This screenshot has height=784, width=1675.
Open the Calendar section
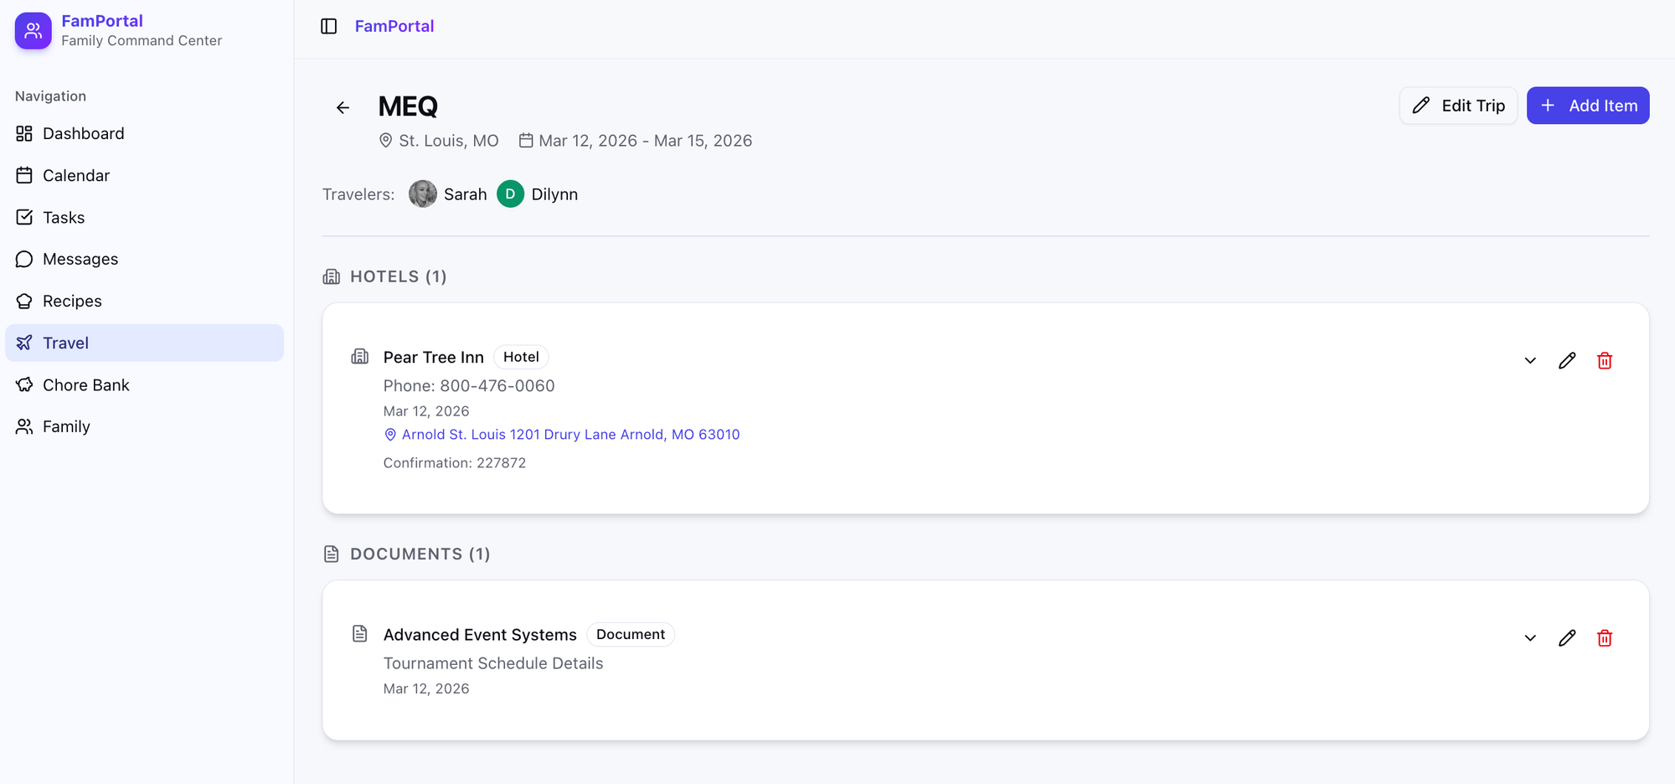[75, 175]
